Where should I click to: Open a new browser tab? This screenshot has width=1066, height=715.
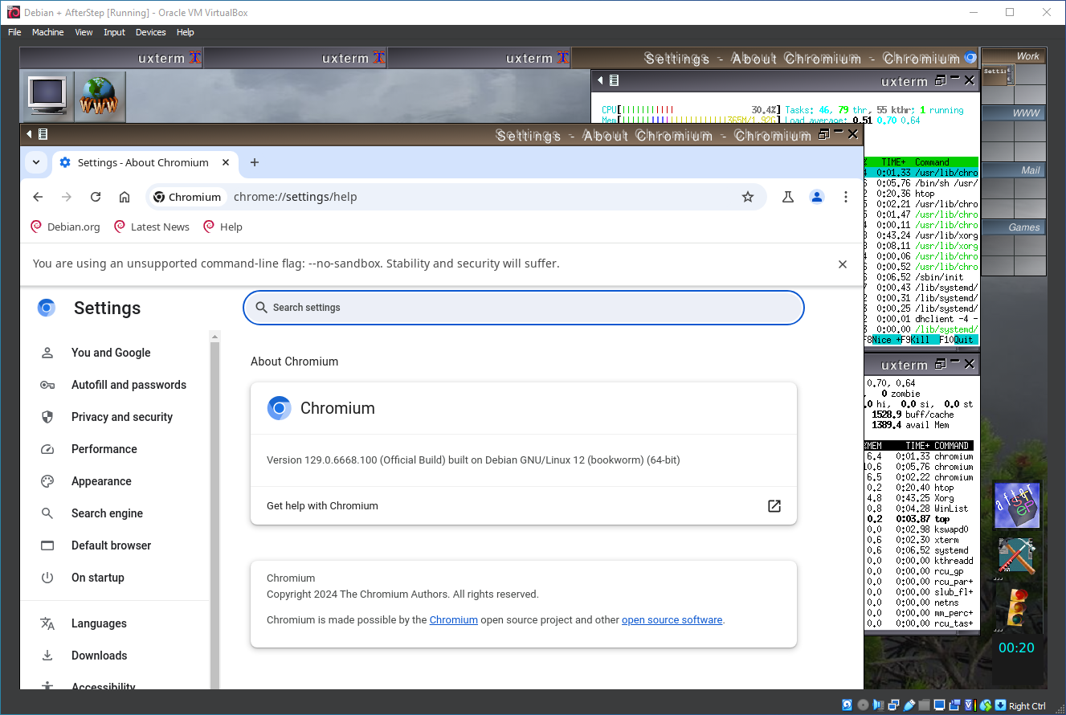coord(255,162)
